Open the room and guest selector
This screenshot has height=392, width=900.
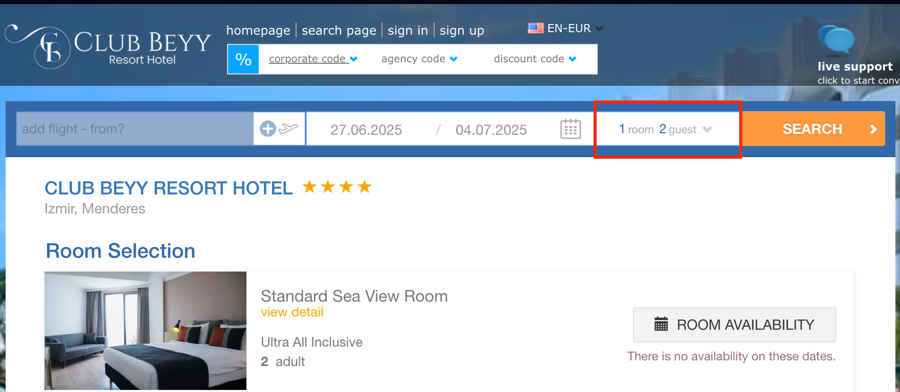[665, 130]
